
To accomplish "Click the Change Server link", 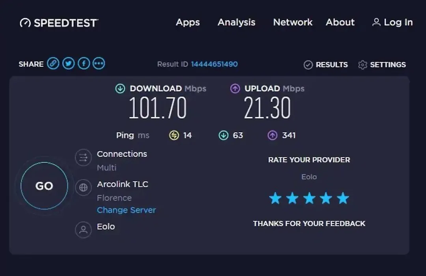I will pos(126,210).
